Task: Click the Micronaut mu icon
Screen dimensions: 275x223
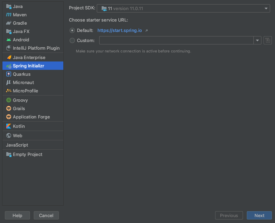Action: [9, 83]
